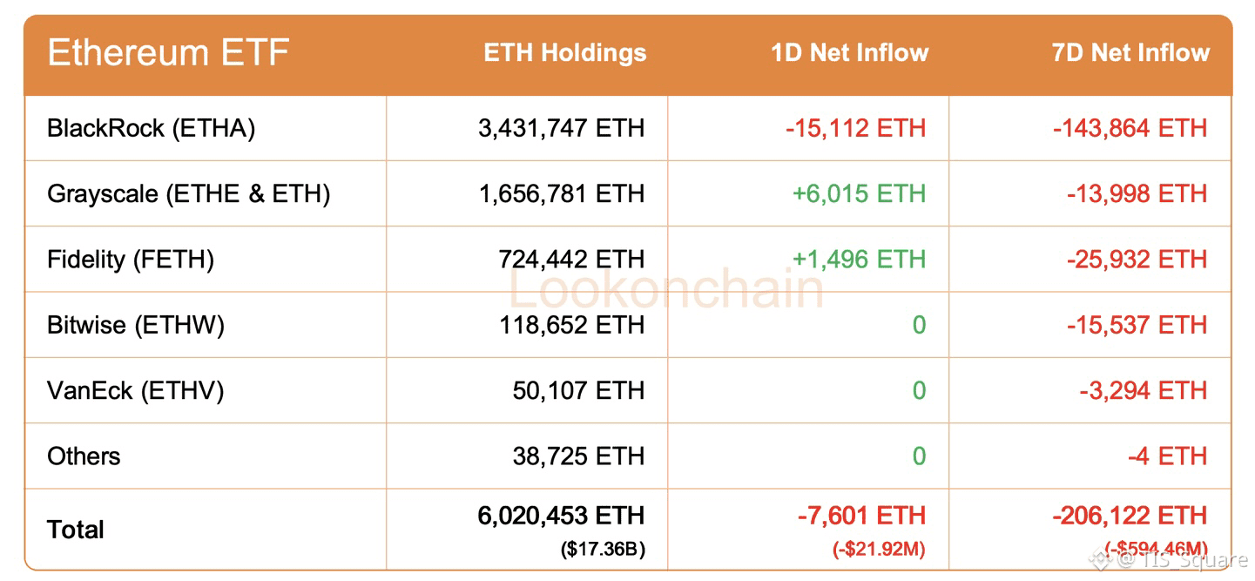
Task: Click Grayscale's +6,015 ETH inflow value
Action: click(859, 193)
